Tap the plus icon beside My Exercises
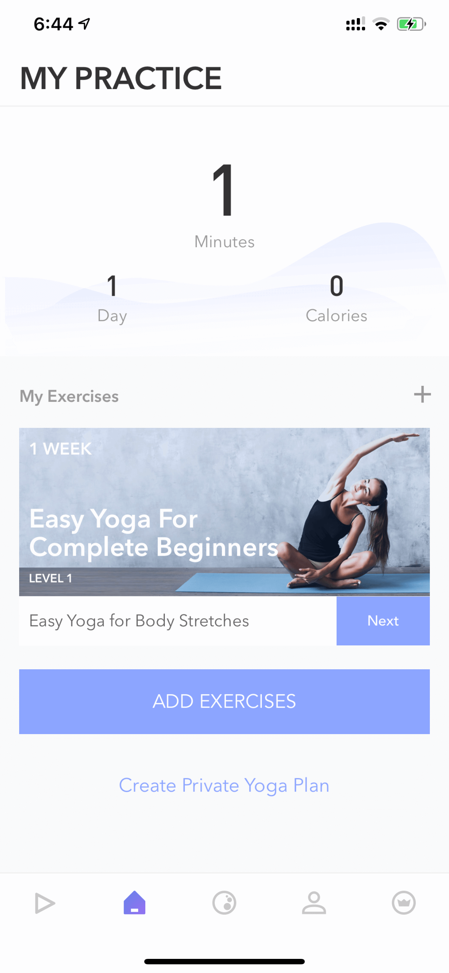Image resolution: width=449 pixels, height=973 pixels. tap(422, 395)
